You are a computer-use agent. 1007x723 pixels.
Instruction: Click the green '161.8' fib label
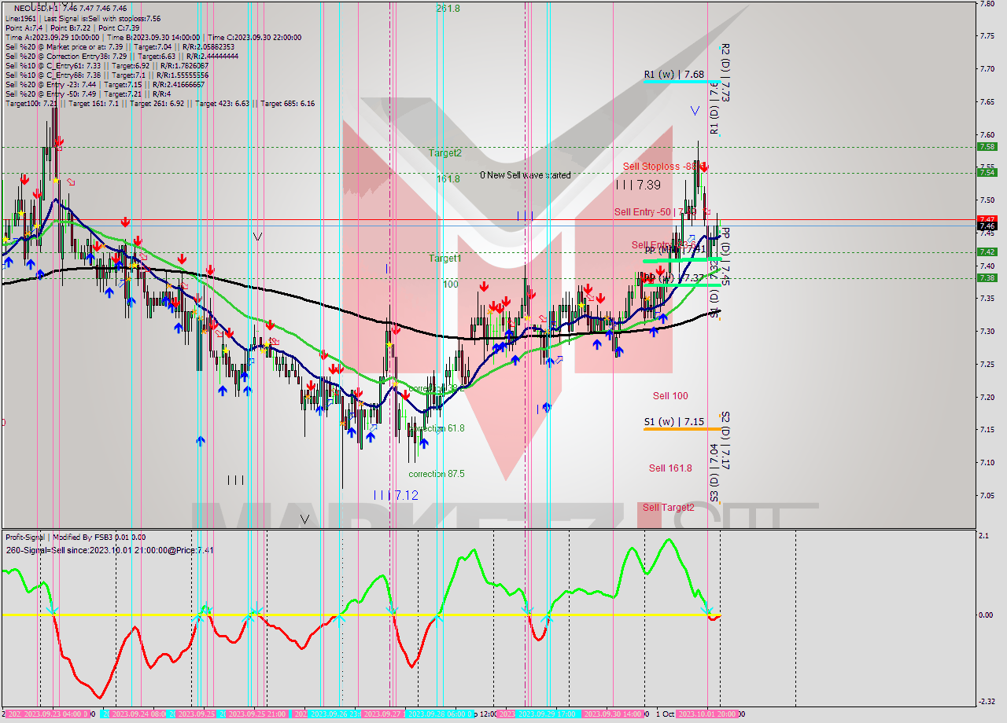[x=448, y=178]
